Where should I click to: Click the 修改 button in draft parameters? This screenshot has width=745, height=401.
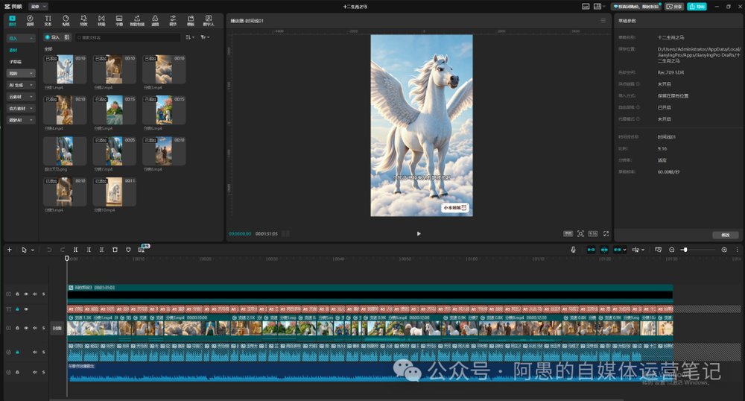(725, 236)
